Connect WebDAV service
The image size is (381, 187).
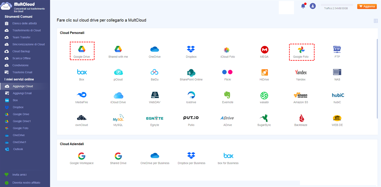click(155, 95)
